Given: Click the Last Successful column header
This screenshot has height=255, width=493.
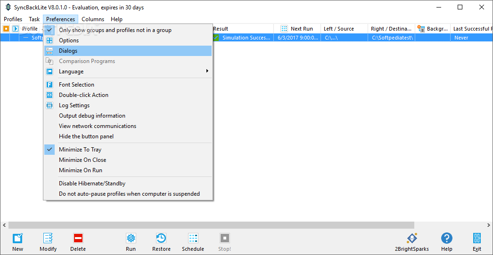Looking at the screenshot, I should click(472, 29).
